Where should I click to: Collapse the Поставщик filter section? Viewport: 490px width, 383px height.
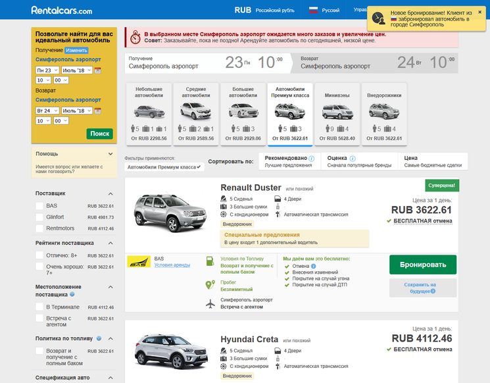[110, 194]
